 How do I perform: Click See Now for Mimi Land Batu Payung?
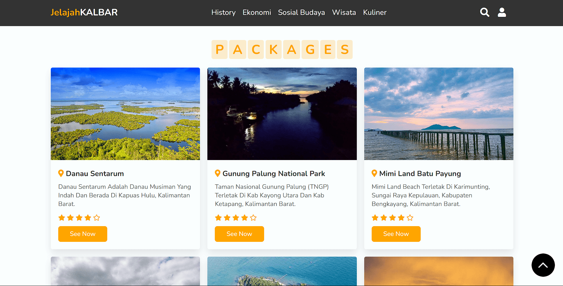click(x=396, y=234)
